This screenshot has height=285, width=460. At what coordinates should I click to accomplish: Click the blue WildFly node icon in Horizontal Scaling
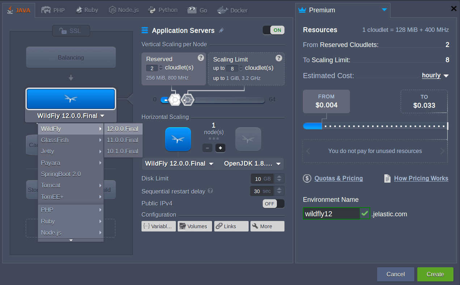click(178, 139)
